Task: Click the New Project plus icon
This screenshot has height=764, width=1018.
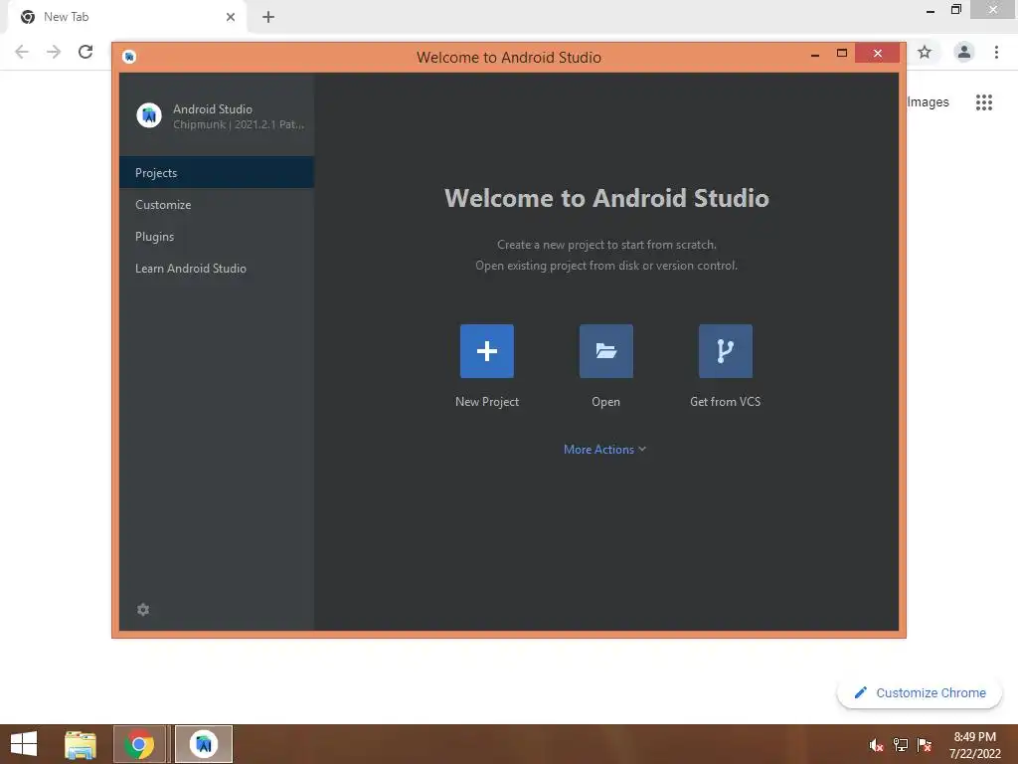Action: pos(487,351)
